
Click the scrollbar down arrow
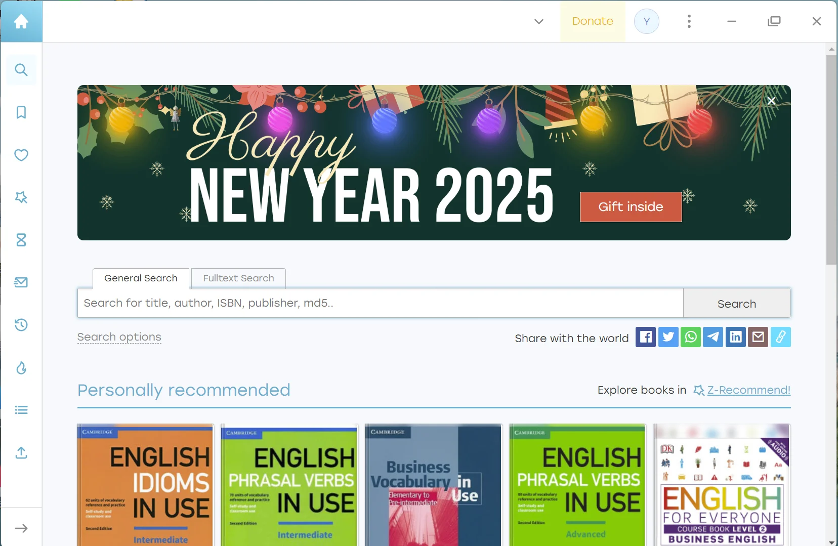tap(831, 542)
